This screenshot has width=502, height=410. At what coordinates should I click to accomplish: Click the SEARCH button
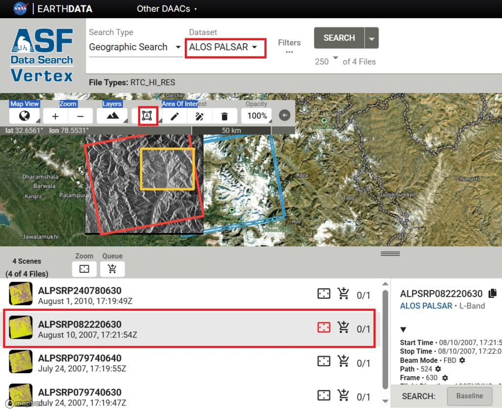pos(339,38)
